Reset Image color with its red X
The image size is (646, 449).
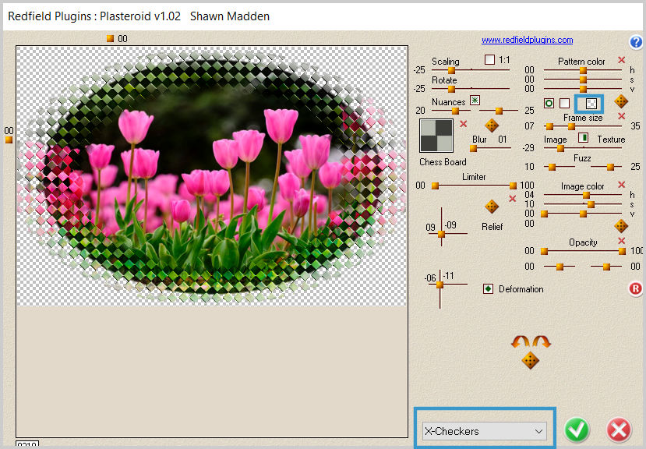621,184
